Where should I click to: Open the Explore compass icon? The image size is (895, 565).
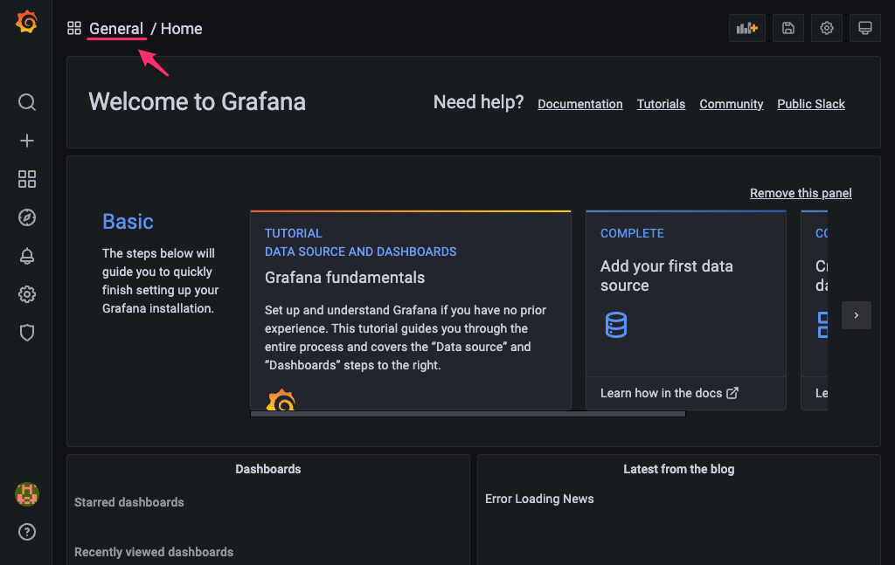pyautogui.click(x=27, y=217)
